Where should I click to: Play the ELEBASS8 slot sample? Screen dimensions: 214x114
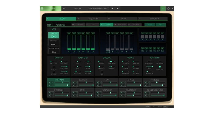pos(73,85)
